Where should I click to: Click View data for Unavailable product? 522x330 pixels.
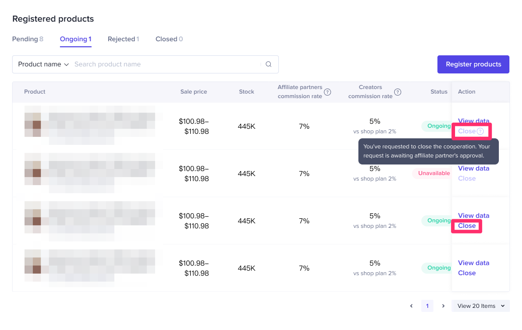(x=473, y=169)
